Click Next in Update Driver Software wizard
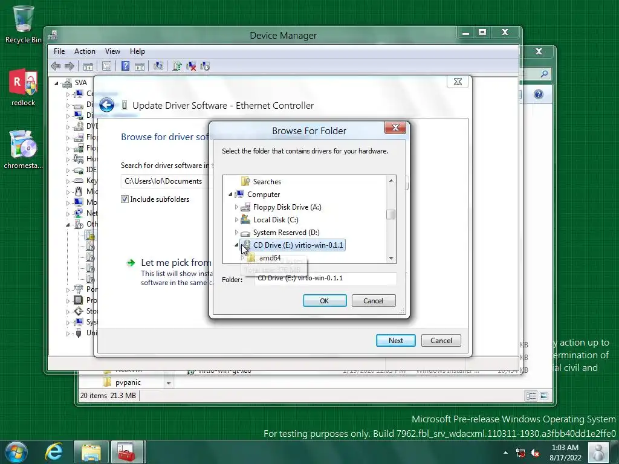619x464 pixels. (395, 341)
